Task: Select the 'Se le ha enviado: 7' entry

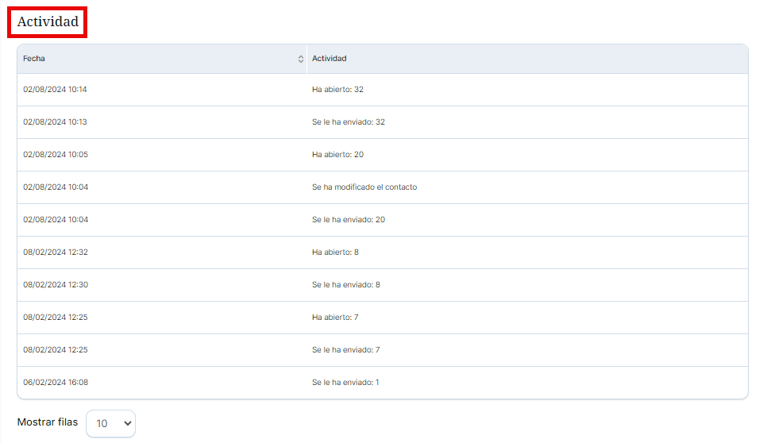Action: point(345,350)
